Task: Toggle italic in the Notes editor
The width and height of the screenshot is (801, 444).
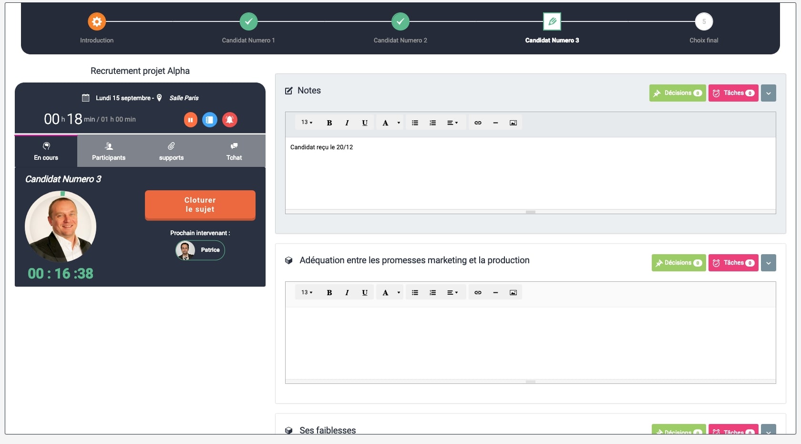Action: tap(347, 123)
